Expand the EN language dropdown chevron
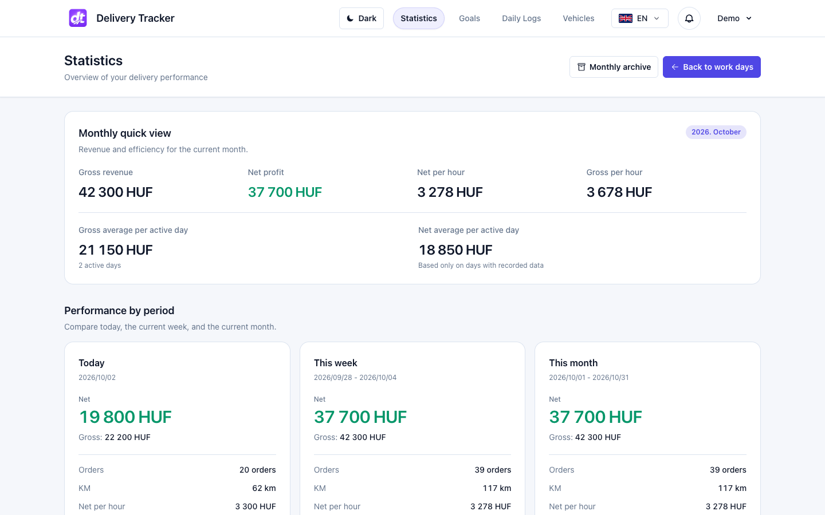This screenshot has width=825, height=515. [657, 18]
